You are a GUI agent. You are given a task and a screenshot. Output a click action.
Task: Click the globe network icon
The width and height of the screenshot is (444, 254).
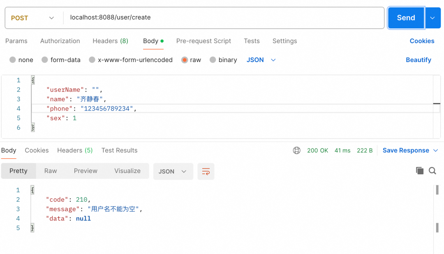(x=296, y=150)
